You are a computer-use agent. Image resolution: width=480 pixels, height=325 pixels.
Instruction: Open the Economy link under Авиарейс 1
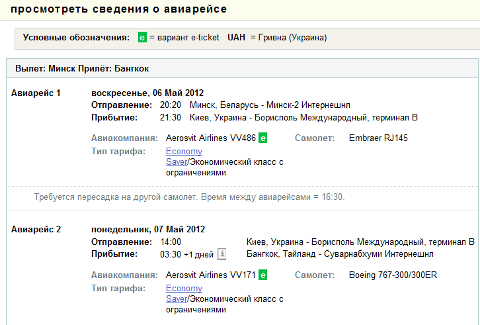pyautogui.click(x=184, y=151)
